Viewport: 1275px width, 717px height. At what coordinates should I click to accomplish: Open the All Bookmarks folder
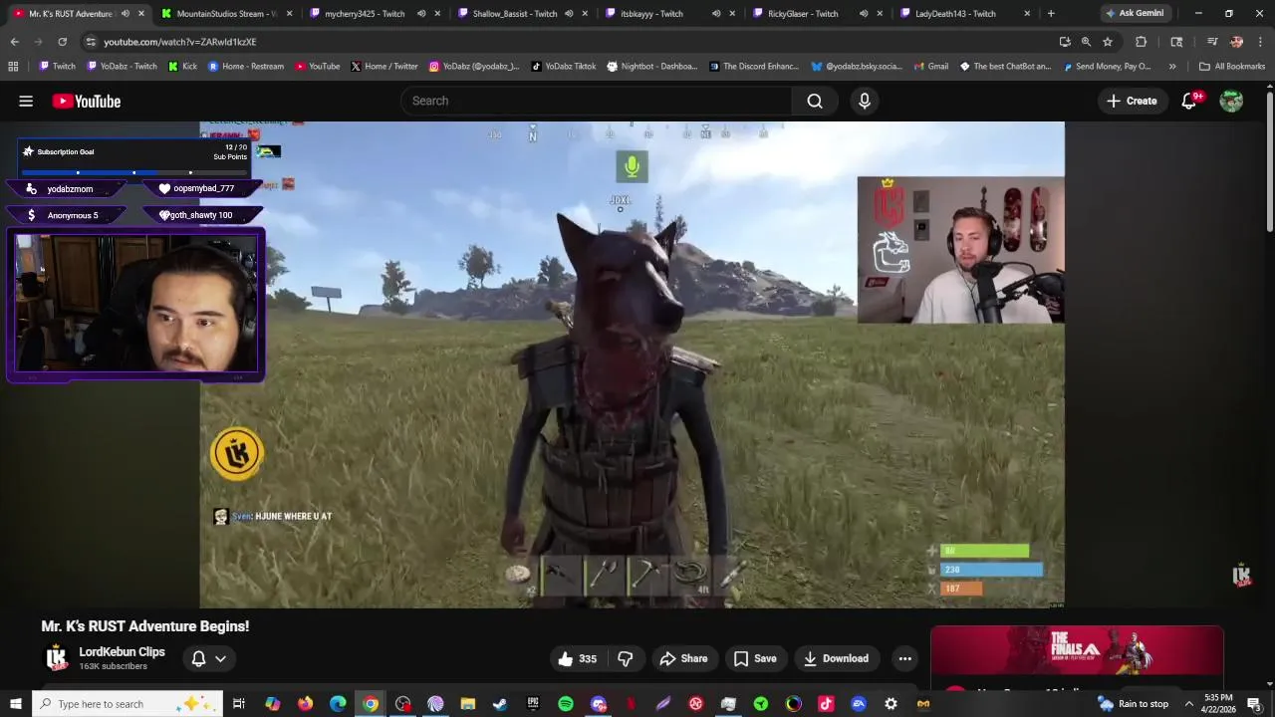coord(1232,67)
